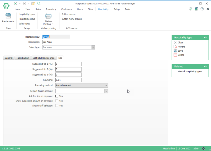
Task: Go forward with the forward arrow icon
Action: click(24, 3)
